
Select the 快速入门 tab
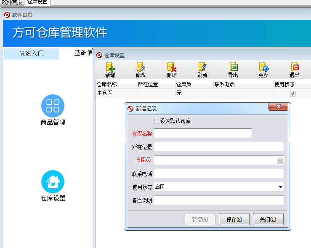31,53
